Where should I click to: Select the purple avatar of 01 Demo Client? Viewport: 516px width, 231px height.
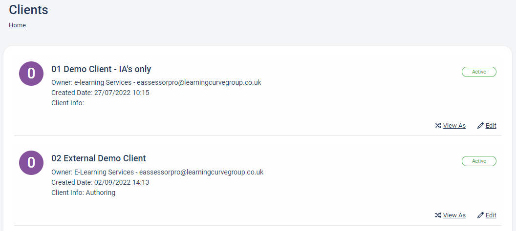tap(31, 74)
